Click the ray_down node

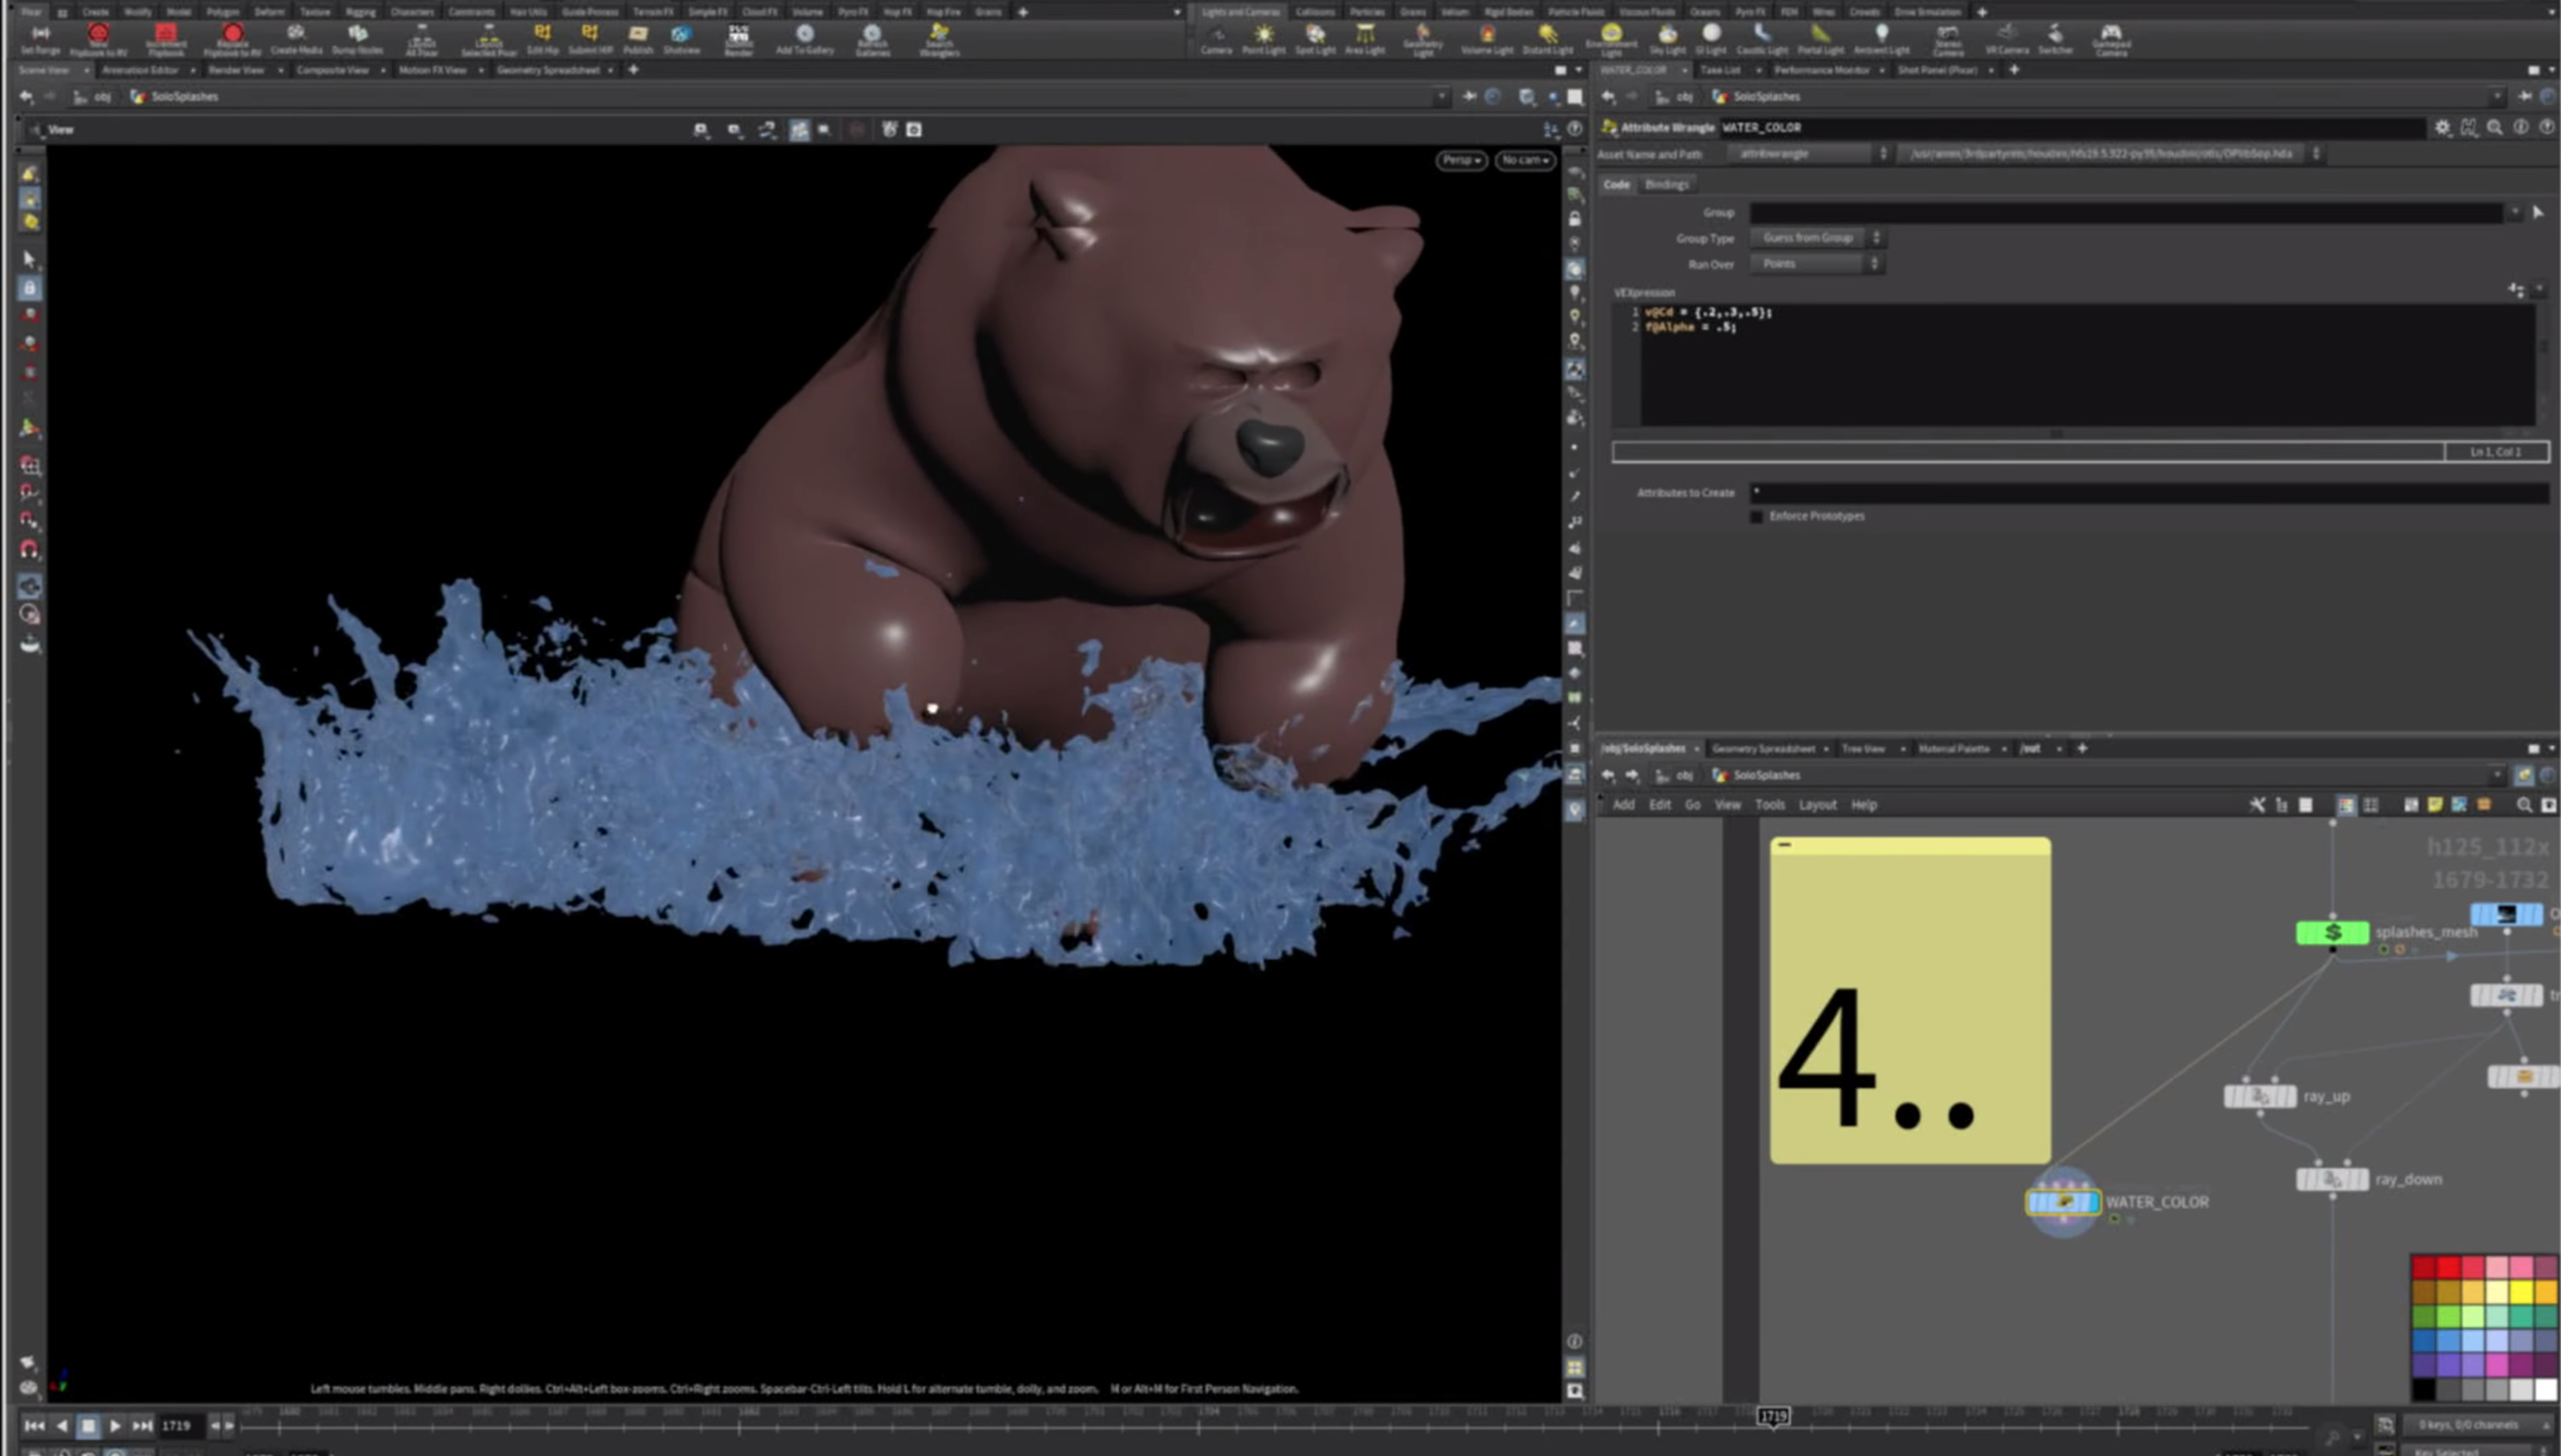coord(2332,1179)
